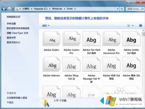145x109 pixels.
Task: Open 个性化 link
Action: pos(10,103)
